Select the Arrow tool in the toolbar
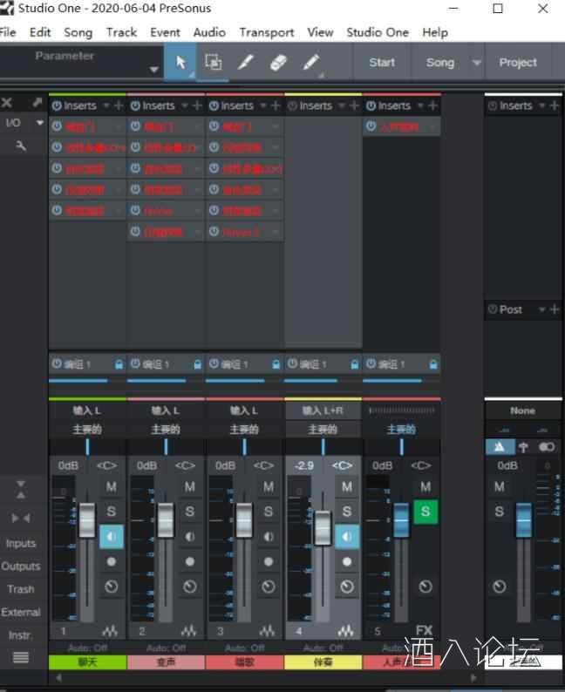The width and height of the screenshot is (565, 692). tap(180, 63)
